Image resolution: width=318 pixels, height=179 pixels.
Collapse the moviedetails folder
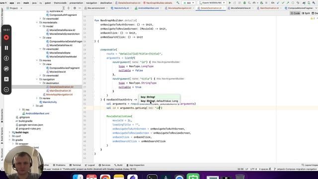pyautogui.click(x=37, y=22)
